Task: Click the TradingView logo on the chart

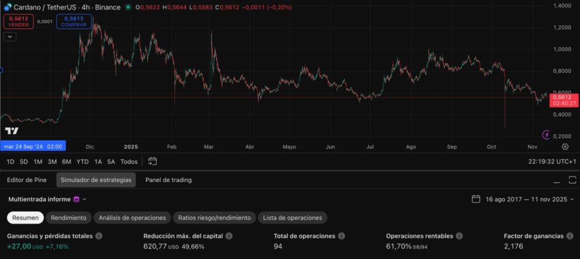Action: tap(11, 131)
